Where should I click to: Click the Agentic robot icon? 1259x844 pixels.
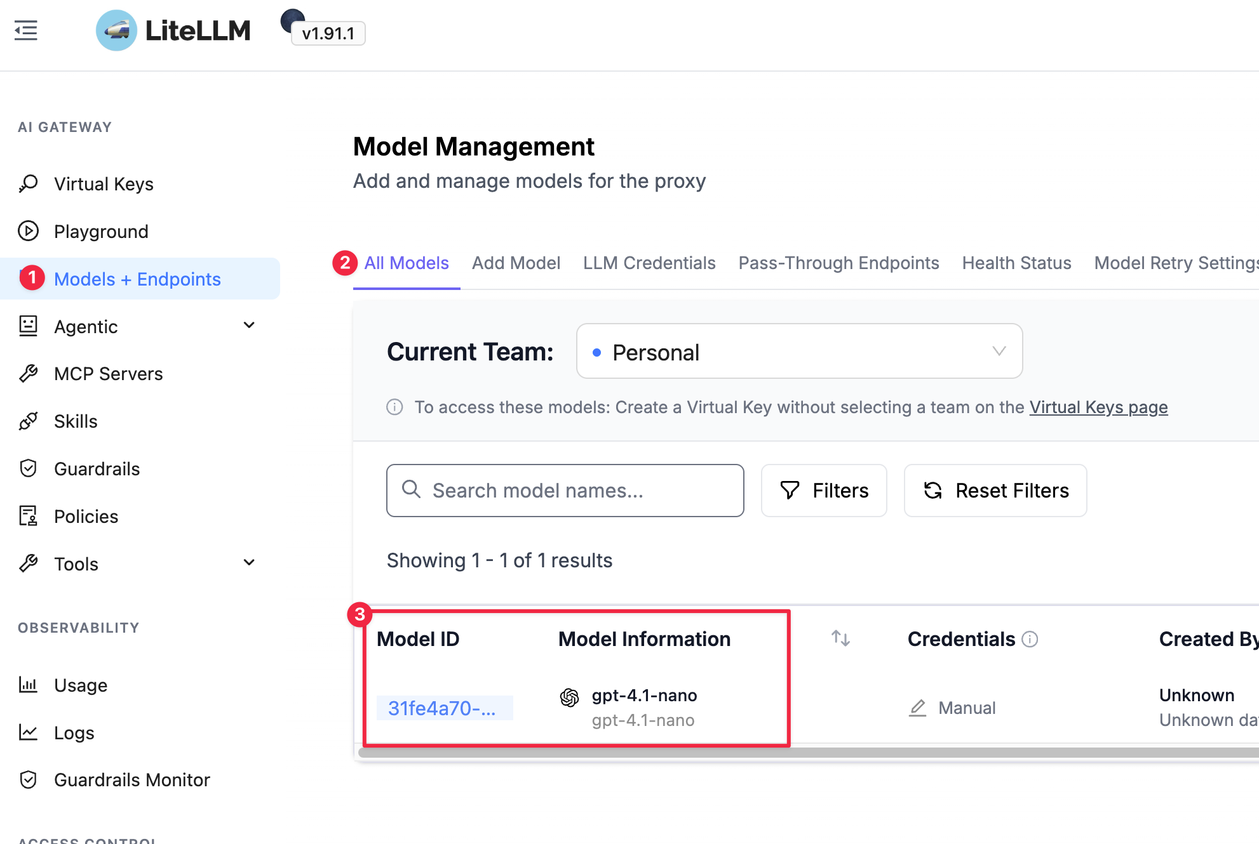click(x=28, y=326)
